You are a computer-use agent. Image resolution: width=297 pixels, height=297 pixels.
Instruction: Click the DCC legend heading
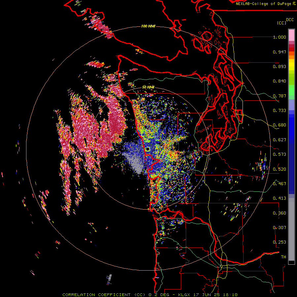(290, 20)
